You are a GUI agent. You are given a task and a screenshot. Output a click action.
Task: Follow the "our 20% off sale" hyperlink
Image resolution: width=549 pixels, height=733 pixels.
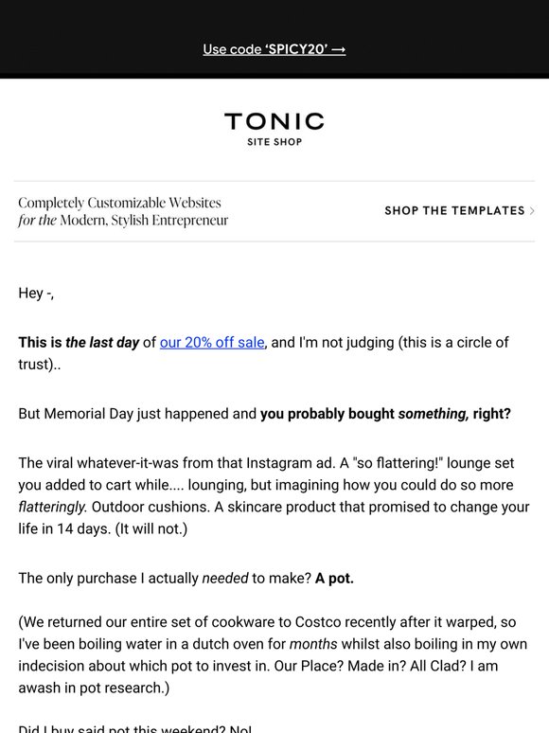pos(212,342)
